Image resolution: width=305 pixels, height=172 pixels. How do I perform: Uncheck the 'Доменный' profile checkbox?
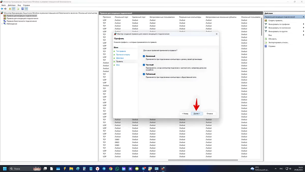pyautogui.click(x=144, y=56)
